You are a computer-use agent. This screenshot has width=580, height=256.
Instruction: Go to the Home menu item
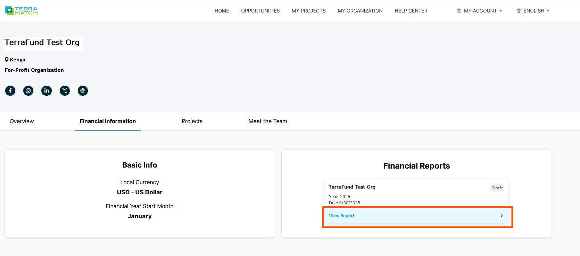tap(222, 11)
